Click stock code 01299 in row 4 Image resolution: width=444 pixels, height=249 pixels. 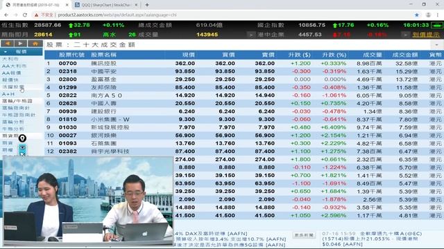tap(68, 88)
